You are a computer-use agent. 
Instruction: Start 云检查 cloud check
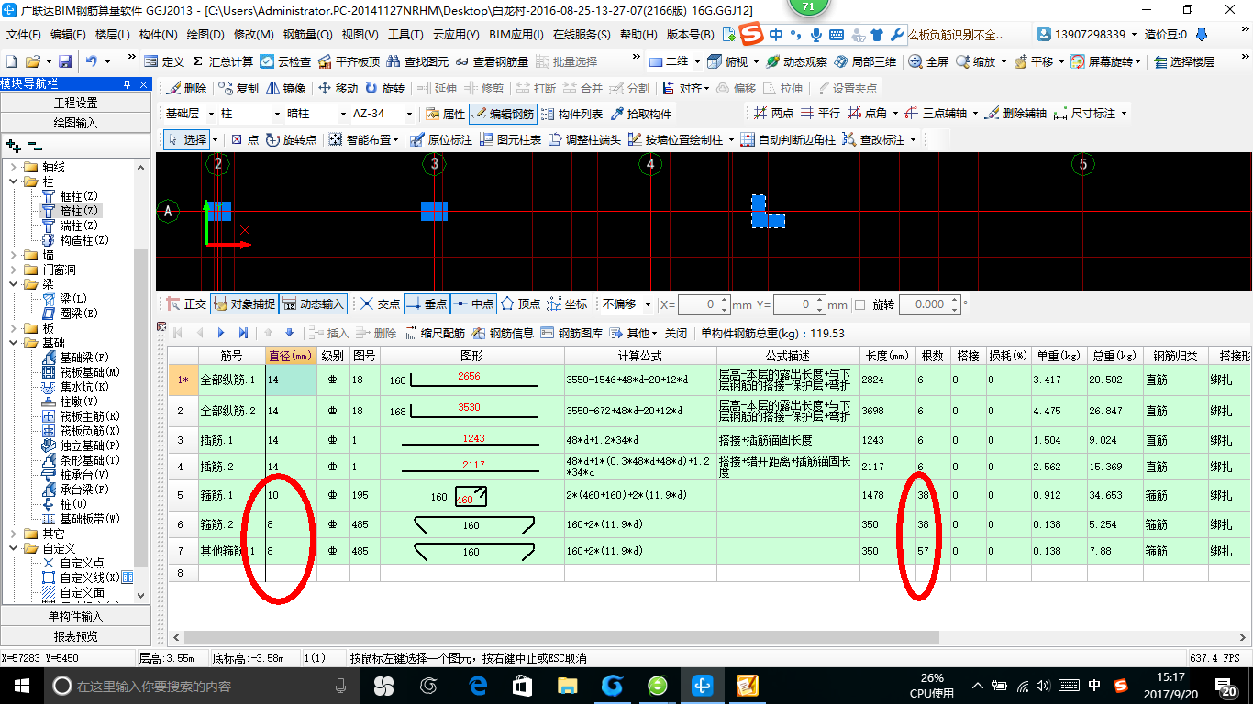tap(285, 61)
